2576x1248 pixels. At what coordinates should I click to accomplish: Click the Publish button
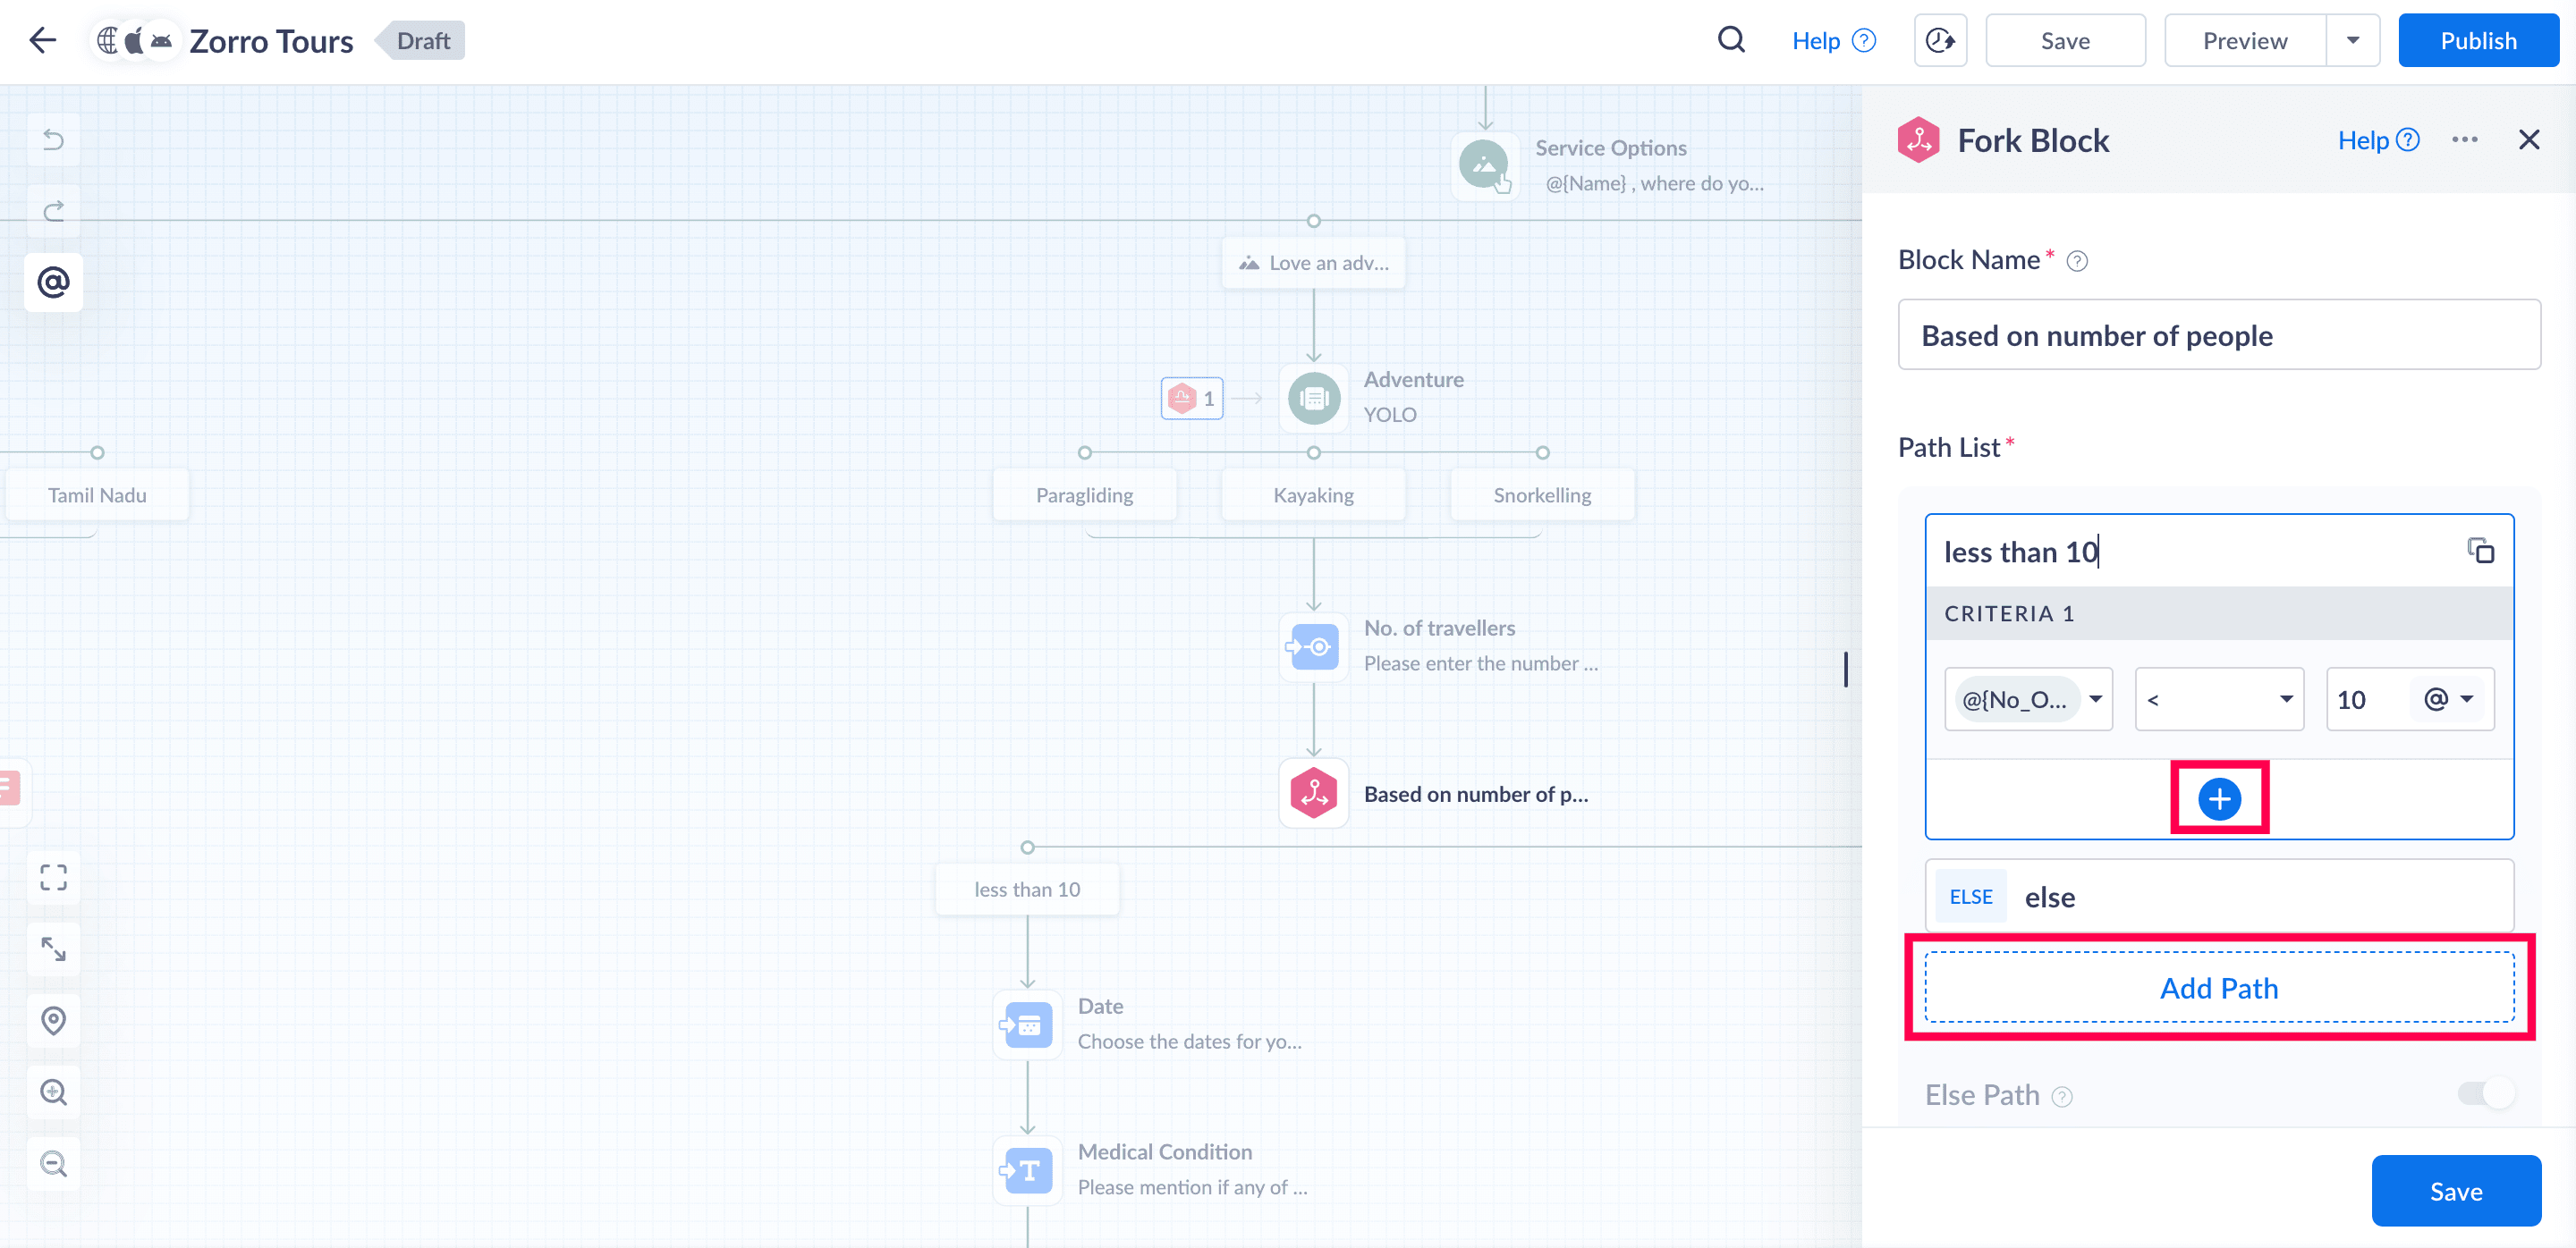[2477, 40]
